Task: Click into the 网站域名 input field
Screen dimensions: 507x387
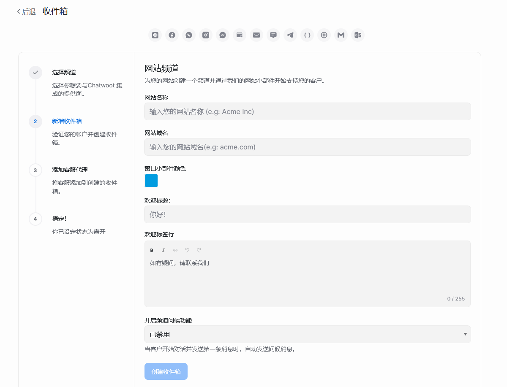Action: [307, 147]
